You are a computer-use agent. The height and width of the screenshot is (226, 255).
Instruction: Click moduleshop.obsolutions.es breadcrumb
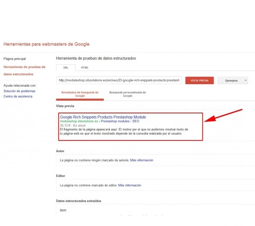tap(79, 121)
